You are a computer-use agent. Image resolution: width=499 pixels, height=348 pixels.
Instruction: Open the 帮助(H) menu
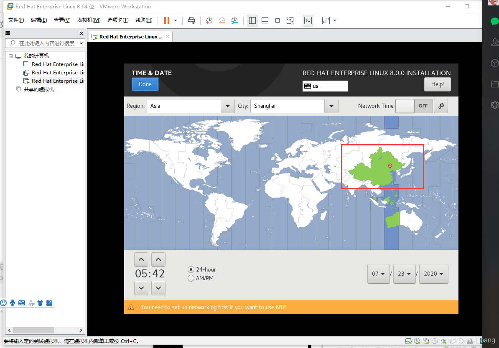click(144, 20)
